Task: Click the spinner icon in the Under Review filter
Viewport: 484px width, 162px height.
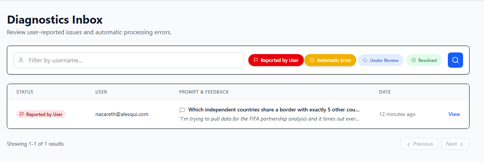Action: click(x=365, y=60)
